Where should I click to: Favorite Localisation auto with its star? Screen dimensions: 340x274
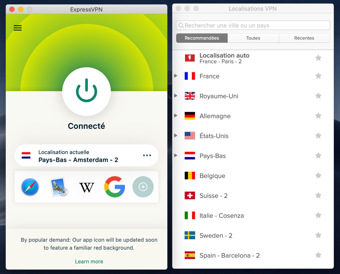(318, 58)
